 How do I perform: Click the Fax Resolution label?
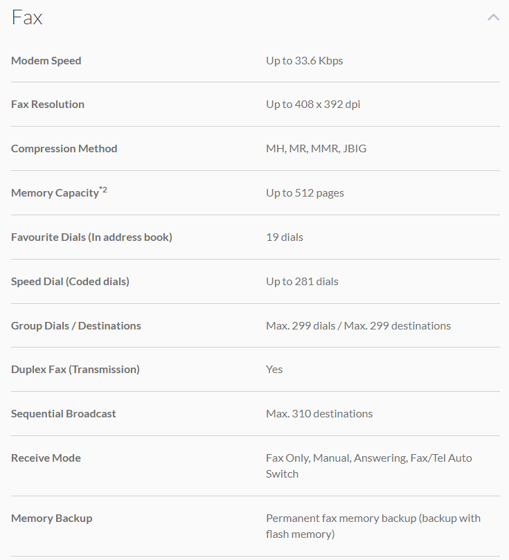48,104
